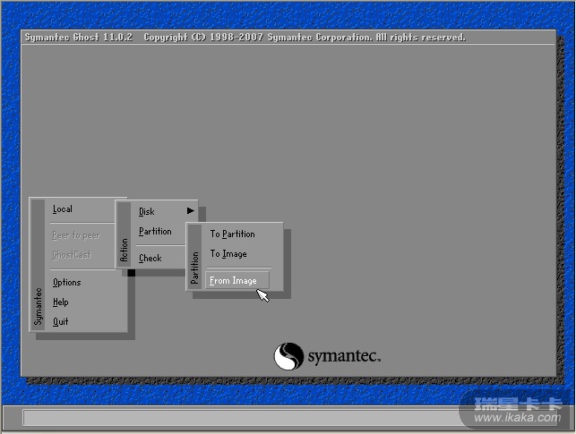Click the Symantec logo emblem
The image size is (576, 434).
tap(288, 356)
